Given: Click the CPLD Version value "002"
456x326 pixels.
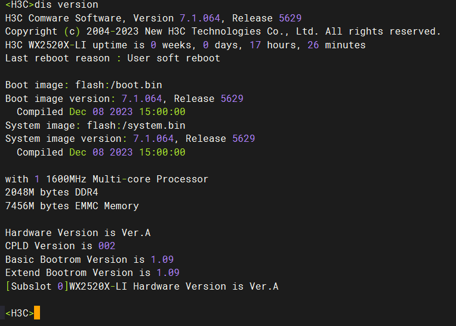Looking at the screenshot, I should tap(107, 246).
